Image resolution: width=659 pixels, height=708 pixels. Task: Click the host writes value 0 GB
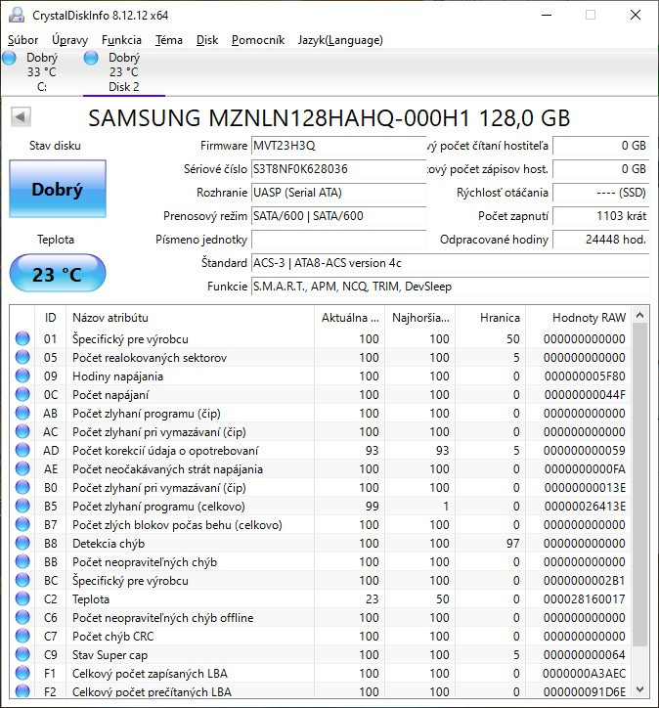(600, 169)
